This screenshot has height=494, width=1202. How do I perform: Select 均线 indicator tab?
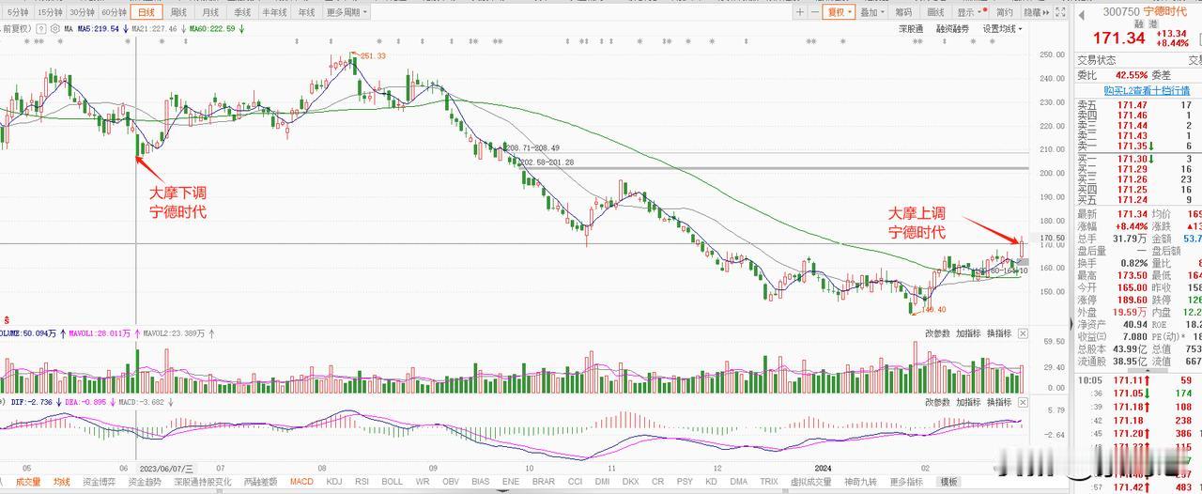(x=61, y=482)
